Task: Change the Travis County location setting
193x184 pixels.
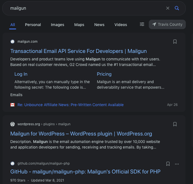Action: [167, 24]
